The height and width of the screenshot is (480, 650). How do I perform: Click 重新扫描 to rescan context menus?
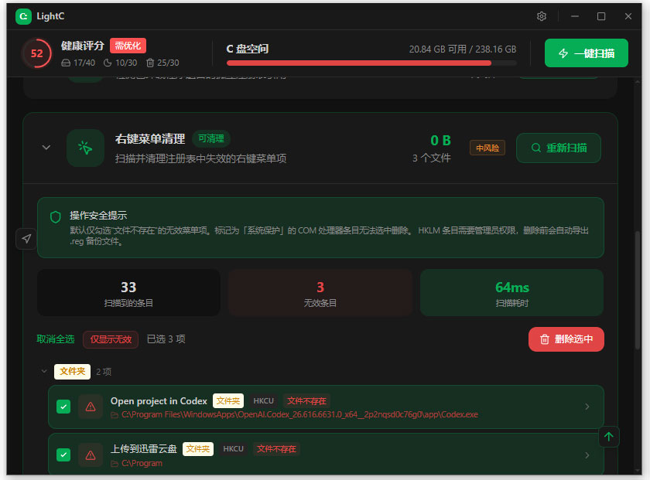coord(559,148)
